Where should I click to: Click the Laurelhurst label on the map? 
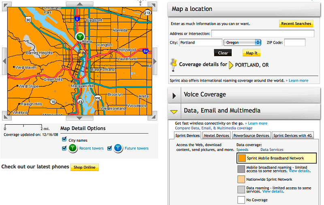click(x=127, y=59)
